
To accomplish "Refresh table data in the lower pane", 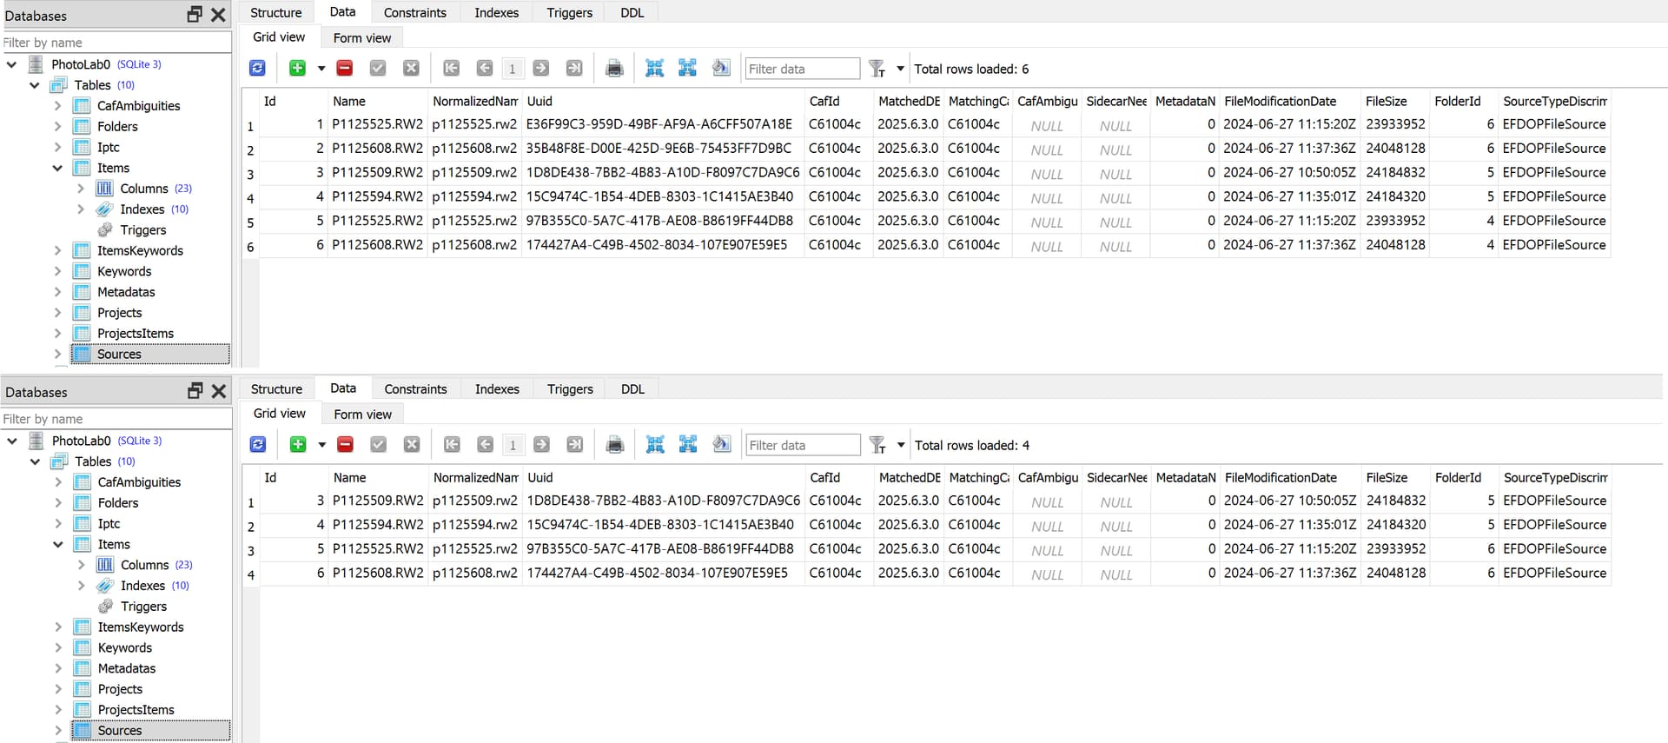I will (258, 445).
